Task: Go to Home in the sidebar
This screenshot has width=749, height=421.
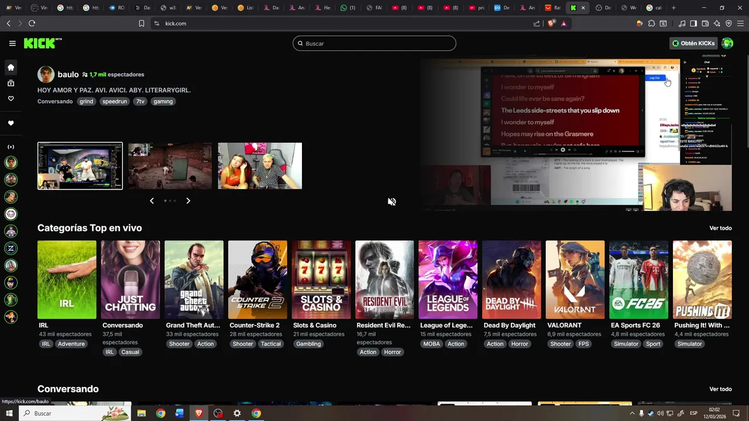Action: coord(11,67)
